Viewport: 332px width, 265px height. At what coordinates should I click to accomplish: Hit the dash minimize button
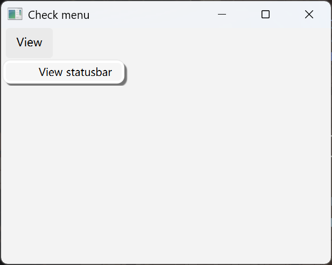point(222,15)
